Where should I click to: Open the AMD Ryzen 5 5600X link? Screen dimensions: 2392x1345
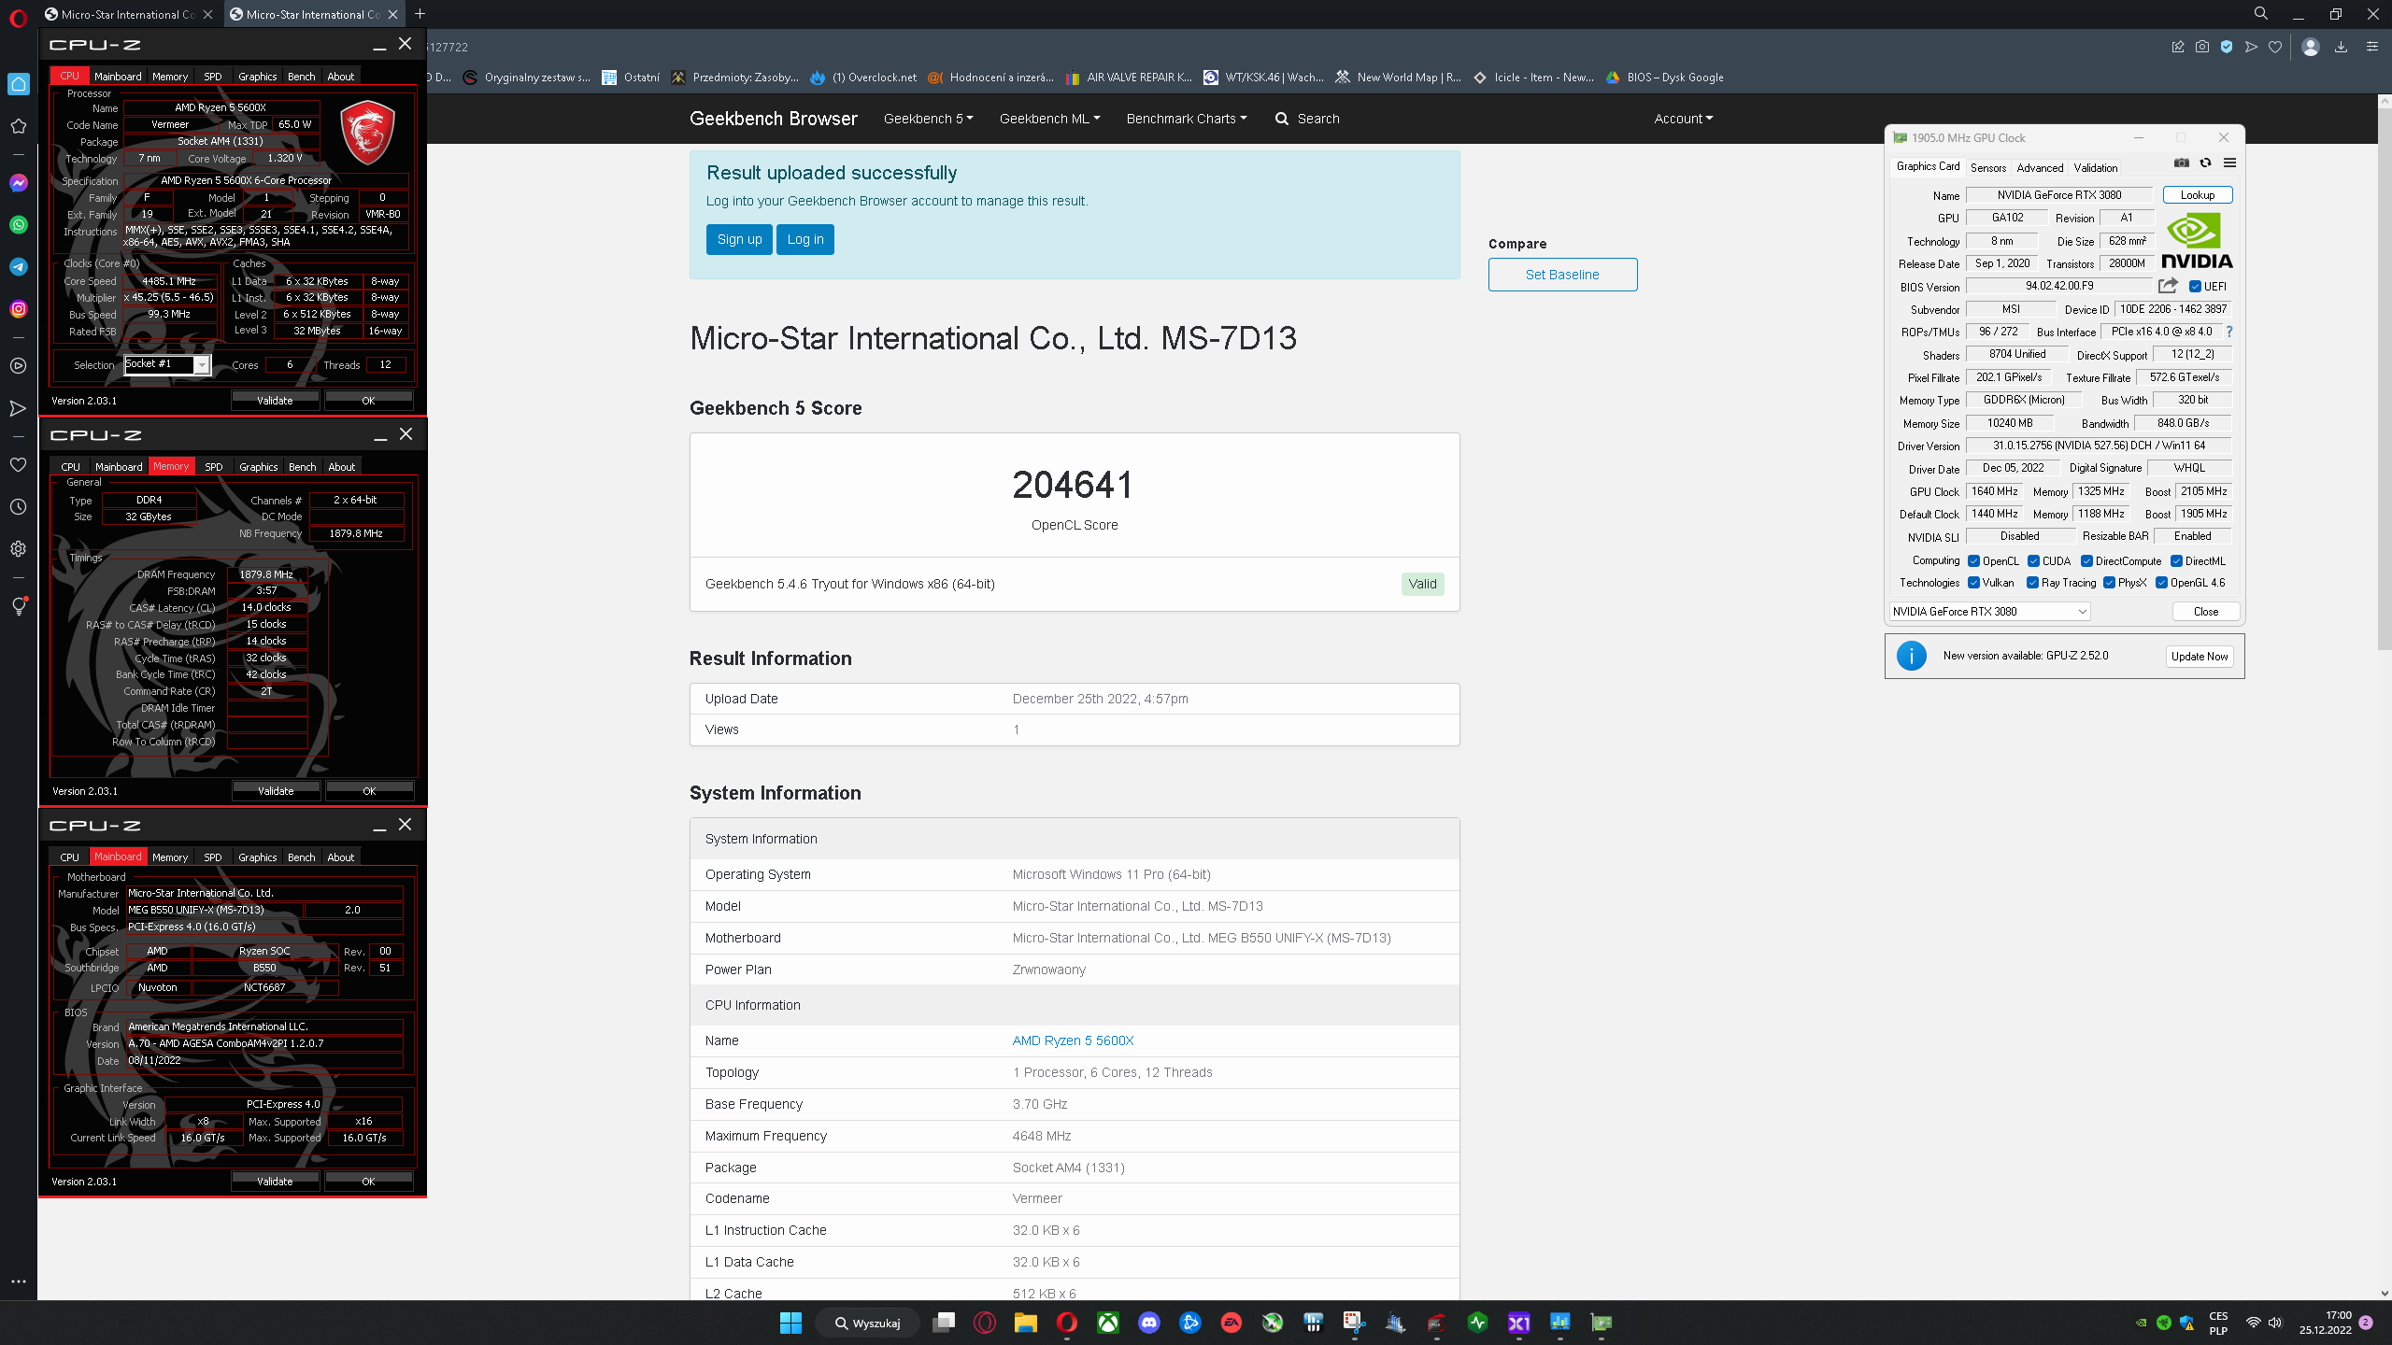pyautogui.click(x=1073, y=1041)
